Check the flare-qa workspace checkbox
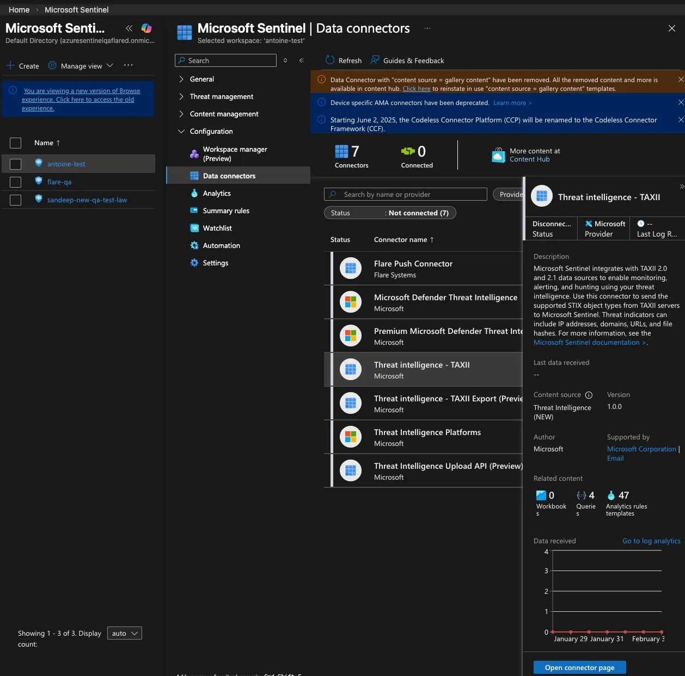The height and width of the screenshot is (676, 685). pos(16,182)
